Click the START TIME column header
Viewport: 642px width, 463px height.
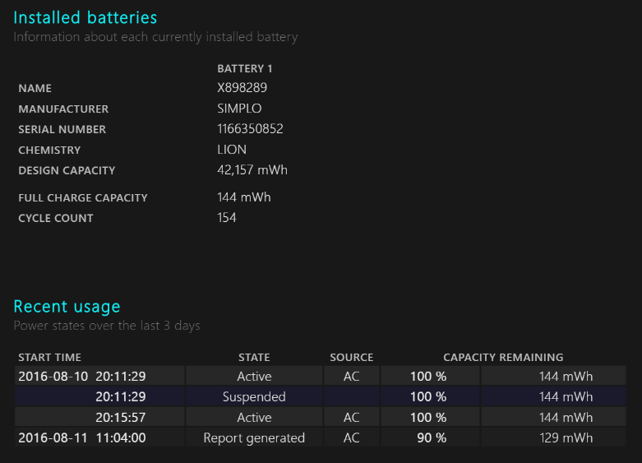tap(49, 357)
